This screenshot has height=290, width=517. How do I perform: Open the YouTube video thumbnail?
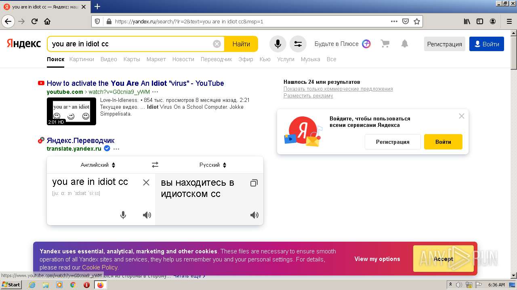coord(71,111)
